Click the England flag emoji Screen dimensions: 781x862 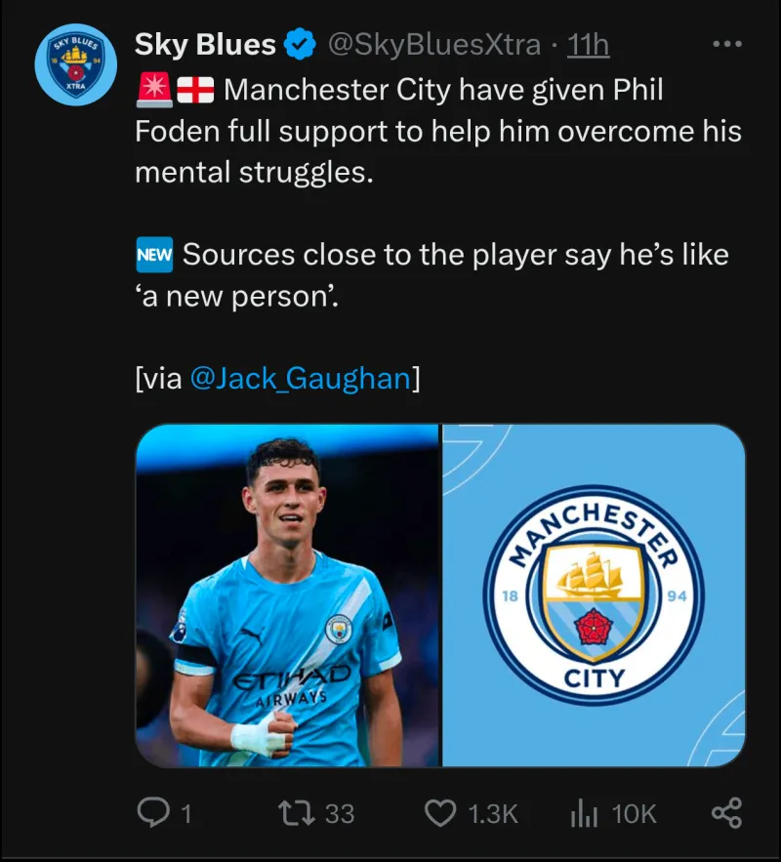195,91
